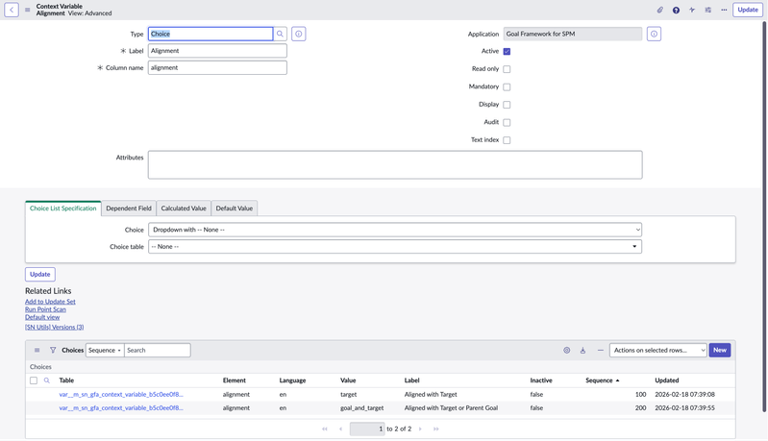Click the help question mark icon
The width and height of the screenshot is (768, 441).
click(x=676, y=10)
